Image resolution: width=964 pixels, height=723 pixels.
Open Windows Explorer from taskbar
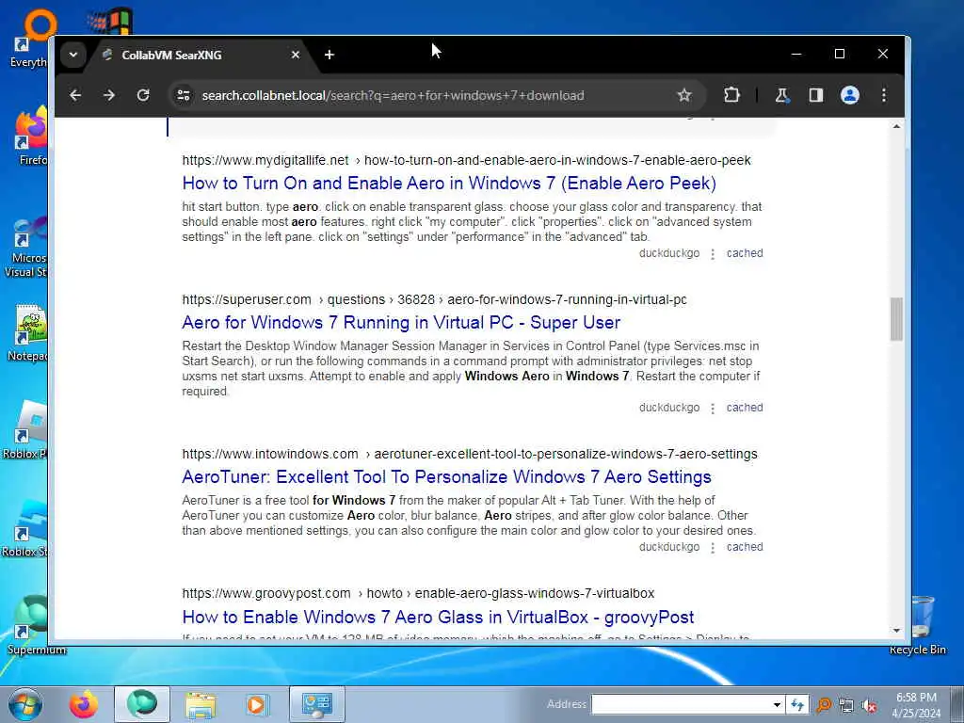pyautogui.click(x=201, y=704)
